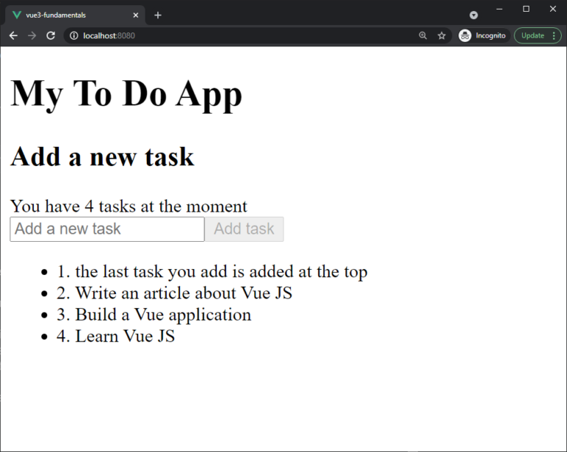Open a new browser tab

pos(158,15)
